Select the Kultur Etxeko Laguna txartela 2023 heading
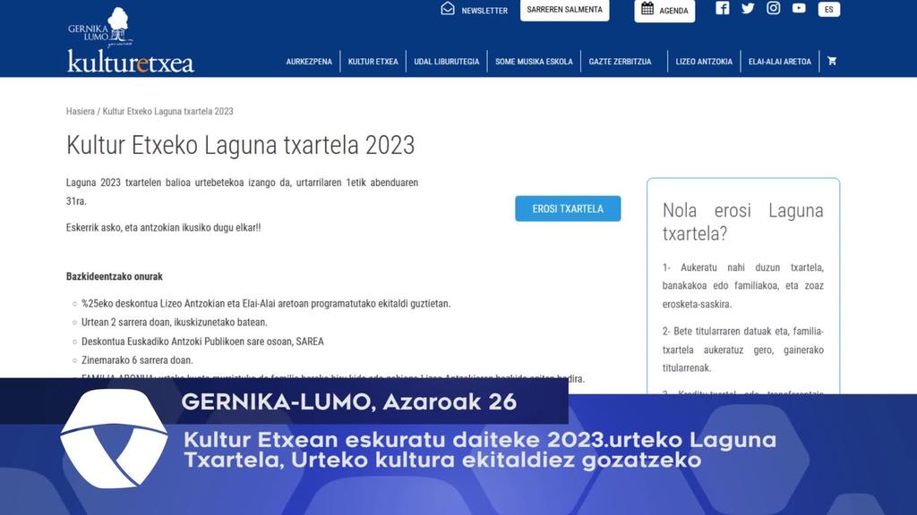Viewport: 917px width, 515px height. tap(240, 145)
